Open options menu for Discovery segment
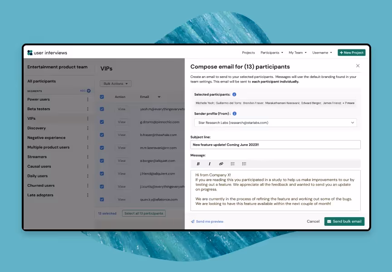This screenshot has height=272, width=392. 88,128
